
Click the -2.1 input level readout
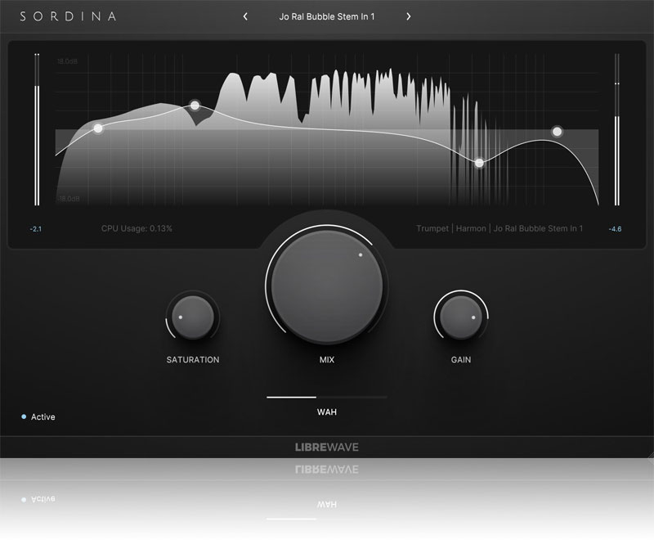[35, 229]
